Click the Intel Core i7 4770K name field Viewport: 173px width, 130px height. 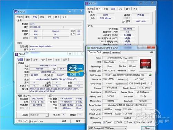coord(48,66)
